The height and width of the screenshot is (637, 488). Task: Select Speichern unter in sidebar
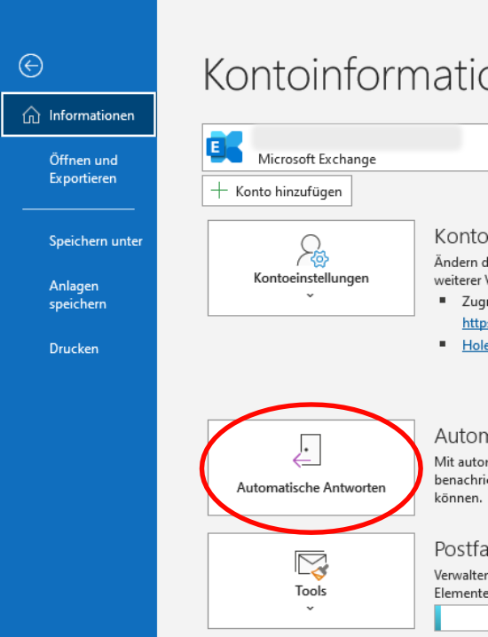[96, 241]
